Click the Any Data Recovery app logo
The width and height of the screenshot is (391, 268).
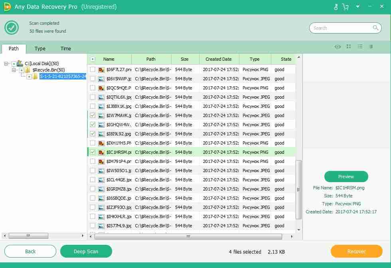(7, 7)
